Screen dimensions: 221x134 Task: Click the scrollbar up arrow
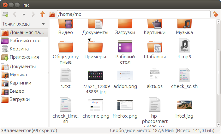click(218, 21)
